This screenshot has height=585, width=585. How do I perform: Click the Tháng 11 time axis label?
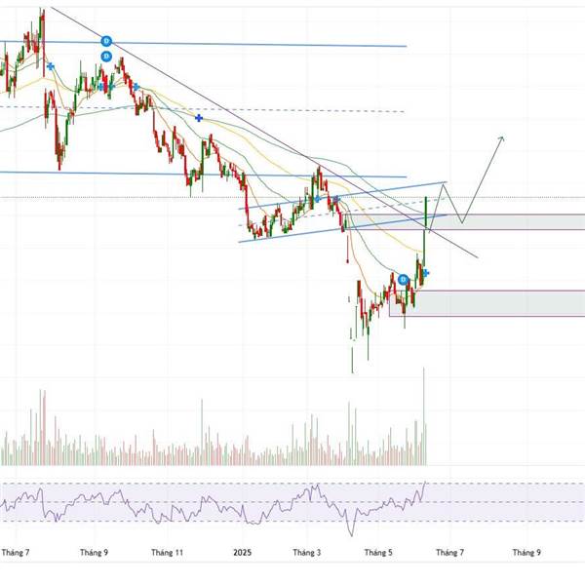[x=167, y=552]
